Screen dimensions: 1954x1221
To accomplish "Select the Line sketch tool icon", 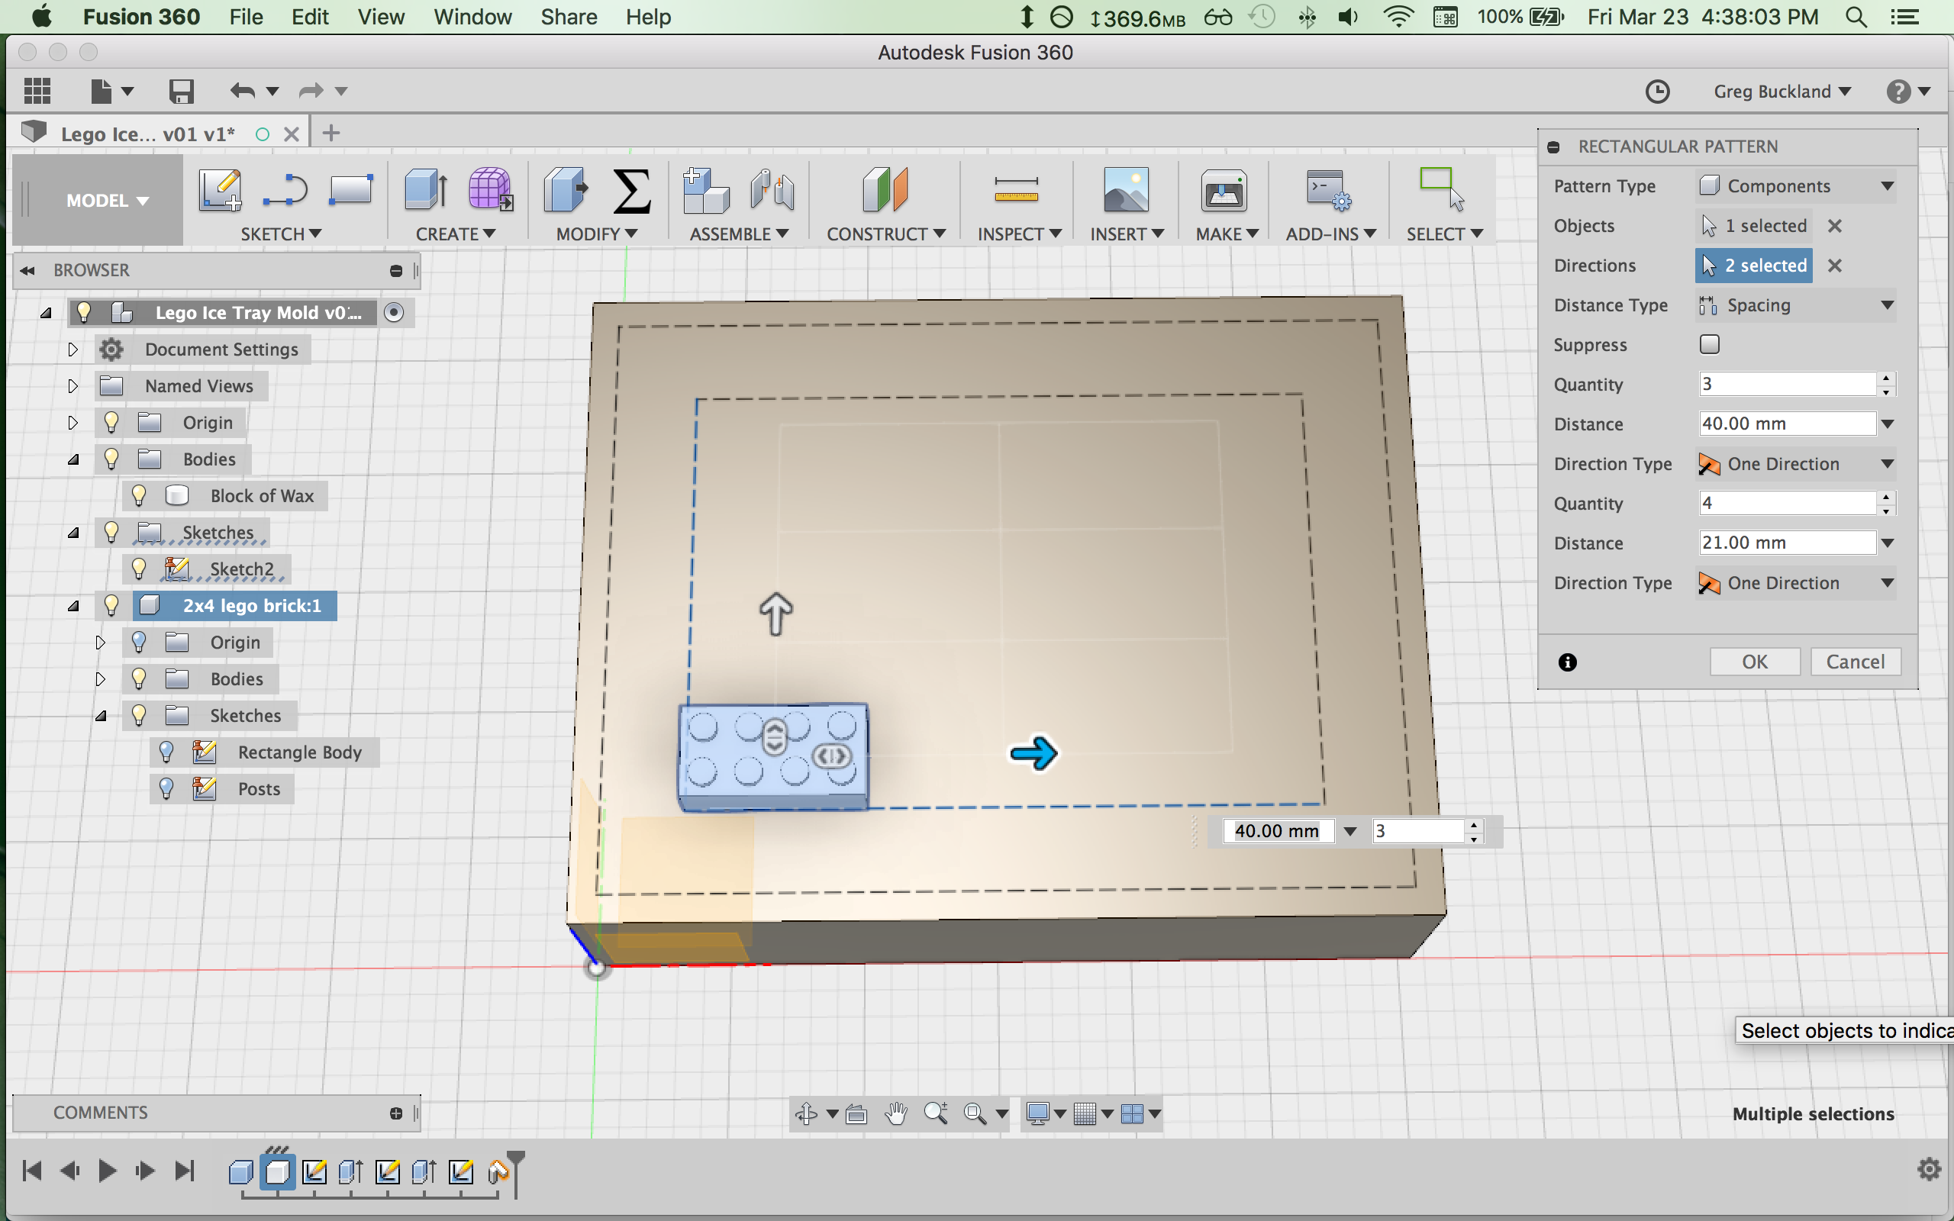I will [284, 191].
